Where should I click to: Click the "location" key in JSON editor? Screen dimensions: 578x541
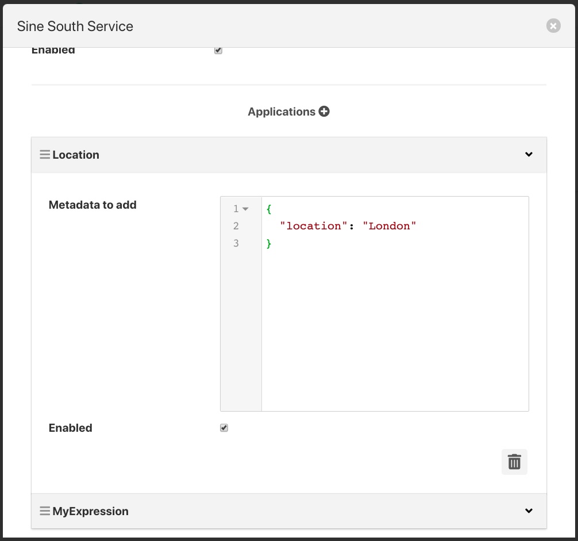tap(314, 226)
